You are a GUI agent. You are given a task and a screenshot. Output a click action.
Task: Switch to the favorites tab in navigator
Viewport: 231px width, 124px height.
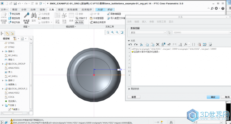(x=12, y=33)
